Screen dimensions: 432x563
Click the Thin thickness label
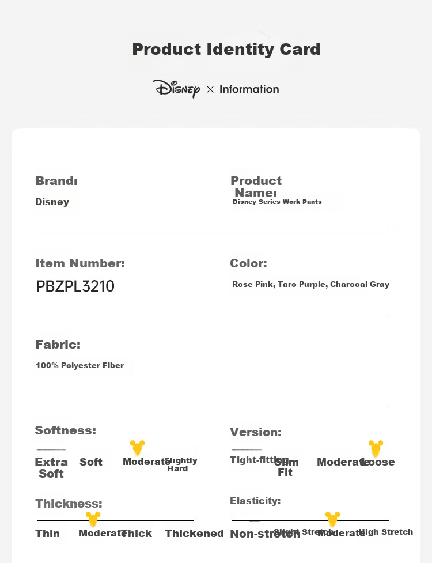coord(47,533)
